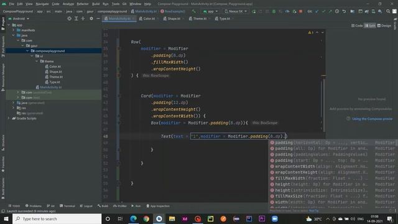Click Git commit green checkmark

(323, 11)
